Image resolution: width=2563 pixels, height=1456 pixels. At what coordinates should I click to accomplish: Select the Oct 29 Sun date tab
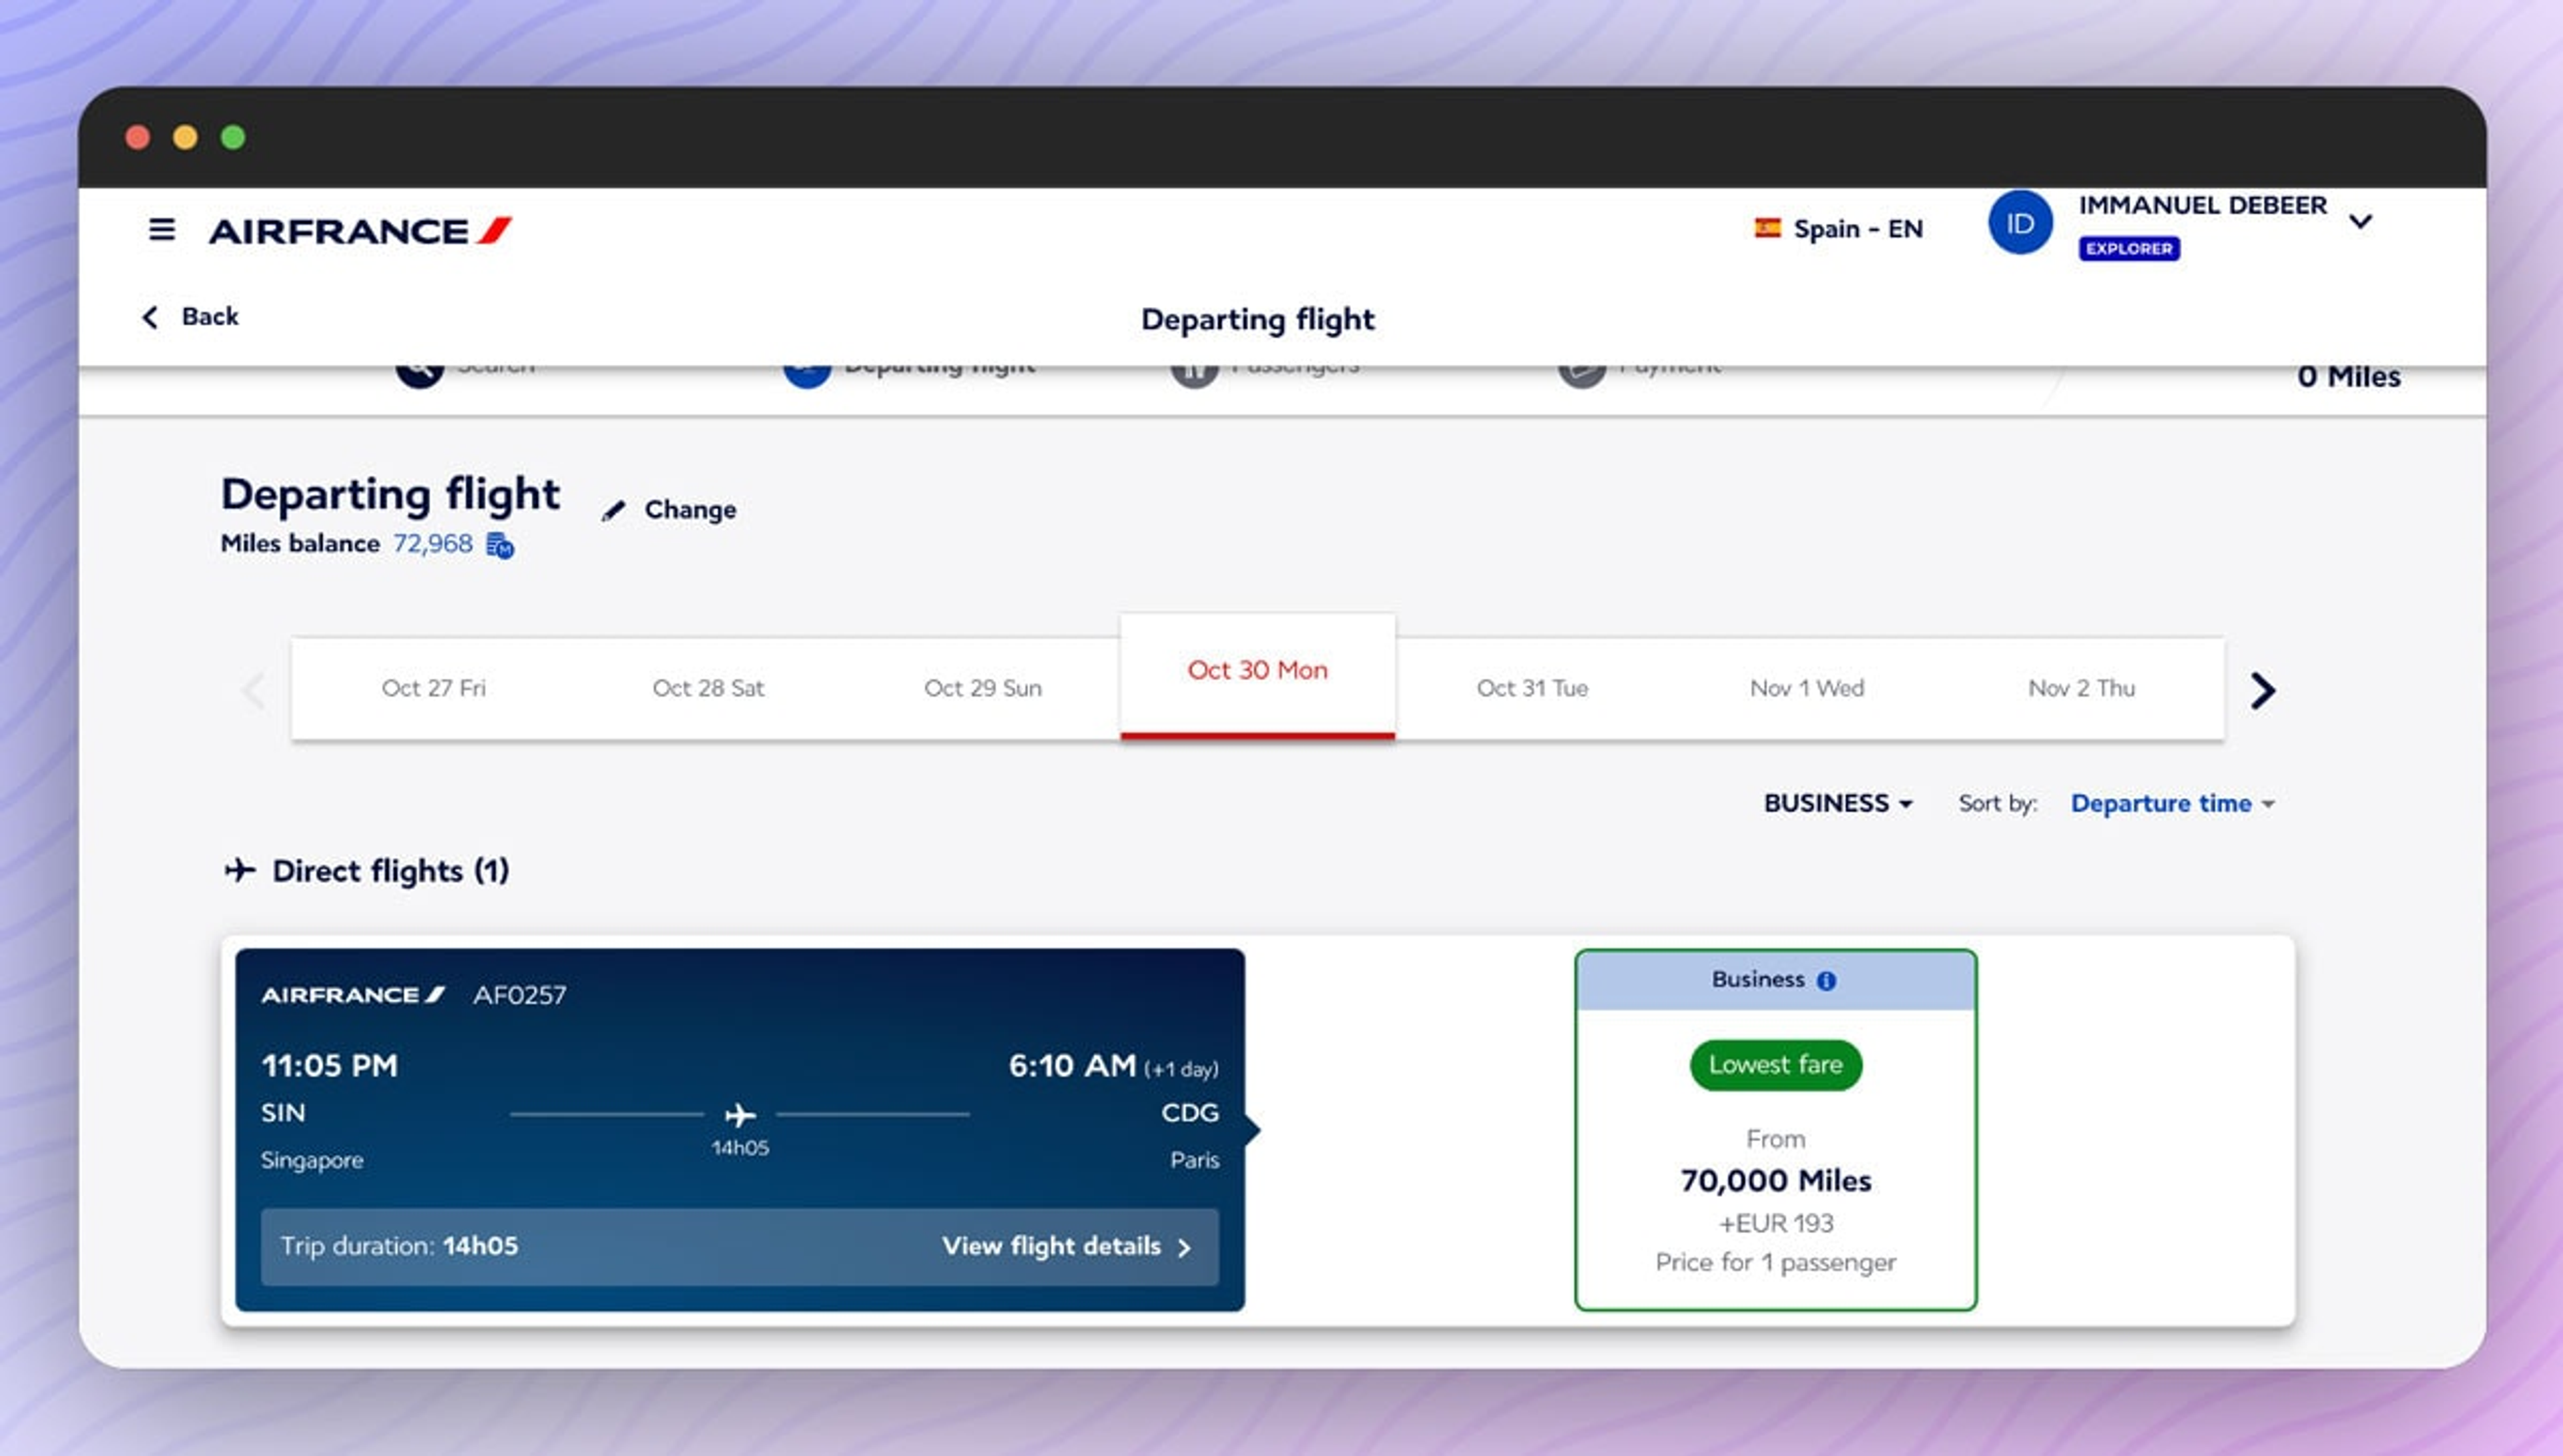coord(982,688)
